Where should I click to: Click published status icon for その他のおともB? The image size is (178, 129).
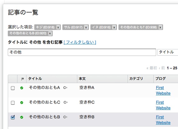(22, 117)
